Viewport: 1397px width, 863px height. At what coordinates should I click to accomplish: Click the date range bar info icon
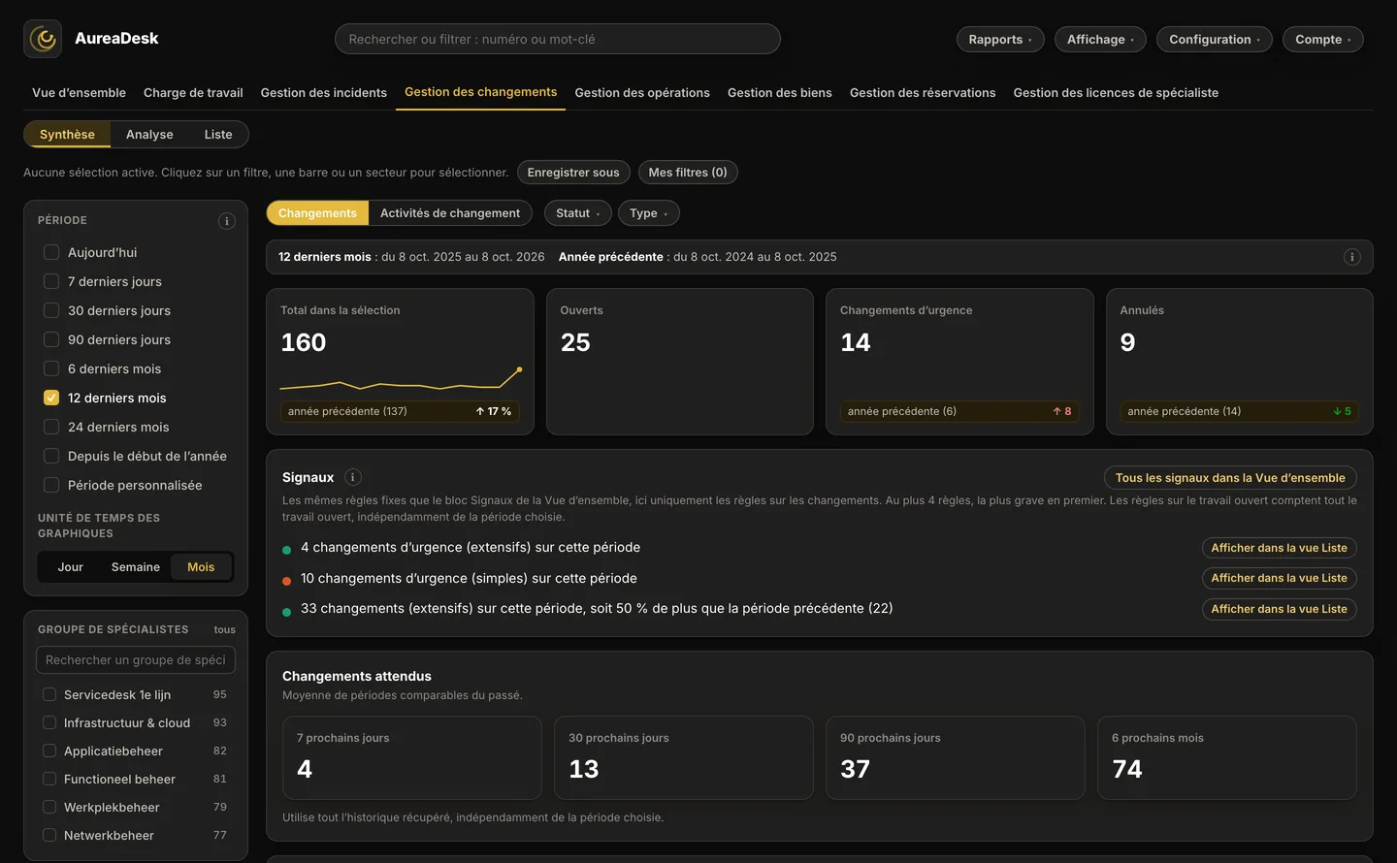[x=1352, y=257]
